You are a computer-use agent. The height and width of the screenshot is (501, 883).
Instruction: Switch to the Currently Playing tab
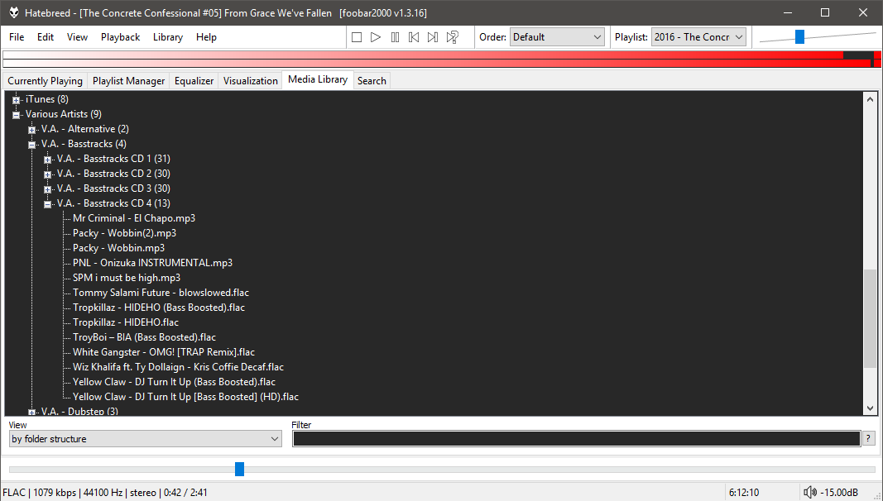coord(45,81)
